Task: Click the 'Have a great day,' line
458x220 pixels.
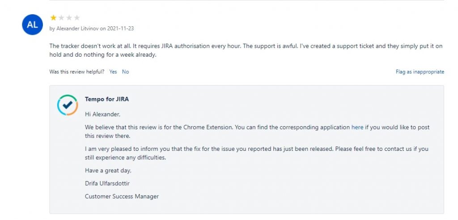Action: [x=108, y=170]
